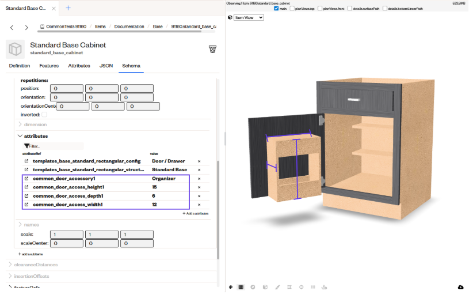Enable the planViews.top checkbox

292,9
